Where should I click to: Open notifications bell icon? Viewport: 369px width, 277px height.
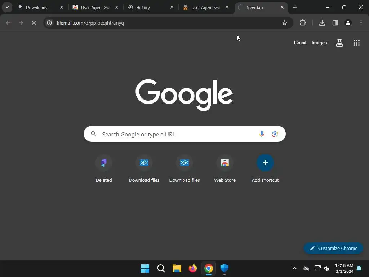pyautogui.click(x=359, y=268)
